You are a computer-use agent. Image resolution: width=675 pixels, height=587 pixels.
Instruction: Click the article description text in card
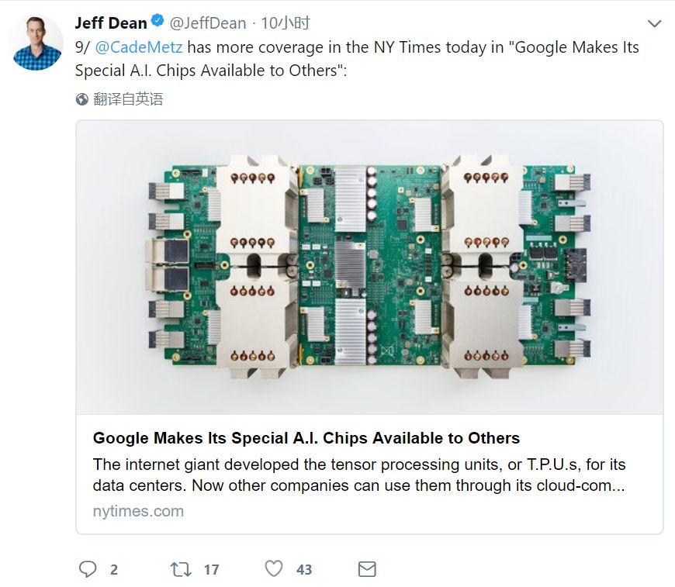(x=359, y=475)
